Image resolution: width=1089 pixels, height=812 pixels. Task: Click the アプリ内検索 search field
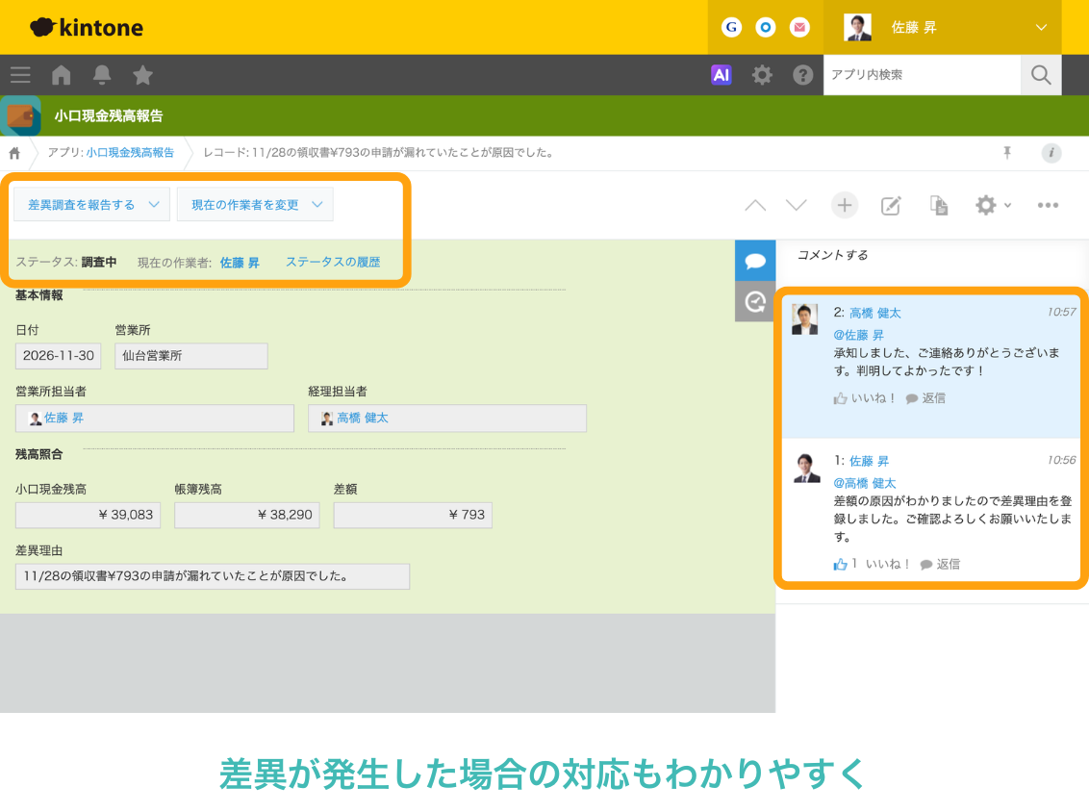pos(922,74)
